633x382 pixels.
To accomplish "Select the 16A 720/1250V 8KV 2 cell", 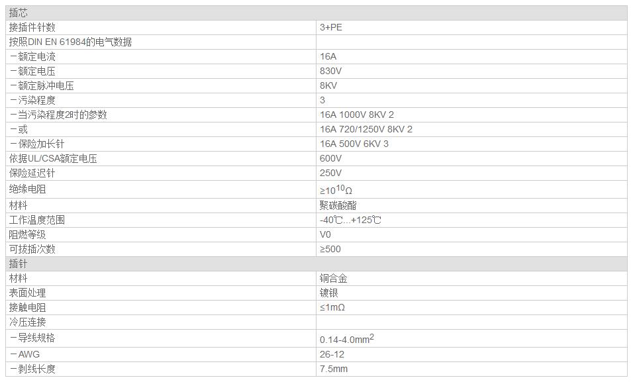I will click(366, 129).
